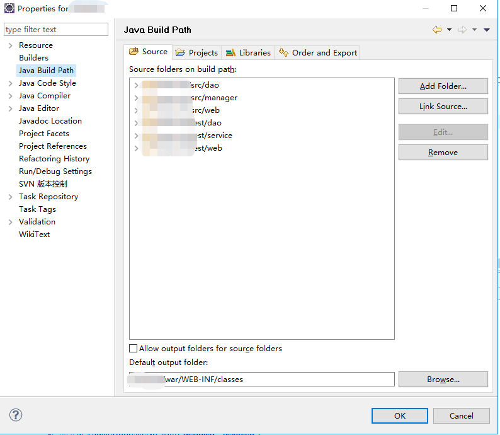500x435 pixels.
Task: Click the Default output folder field
Action: click(x=262, y=379)
